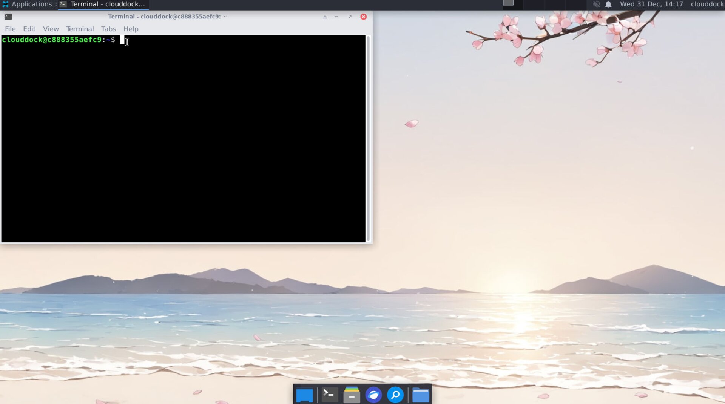
Task: Open the Terminal menu in menu bar
Action: [x=80, y=29]
